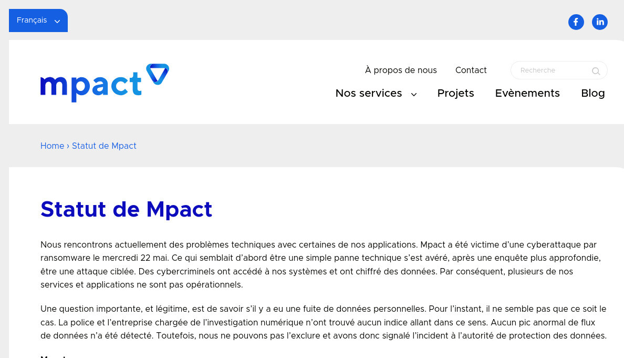Image resolution: width=624 pixels, height=358 pixels.
Task: Open the Blog menu item
Action: click(x=593, y=93)
